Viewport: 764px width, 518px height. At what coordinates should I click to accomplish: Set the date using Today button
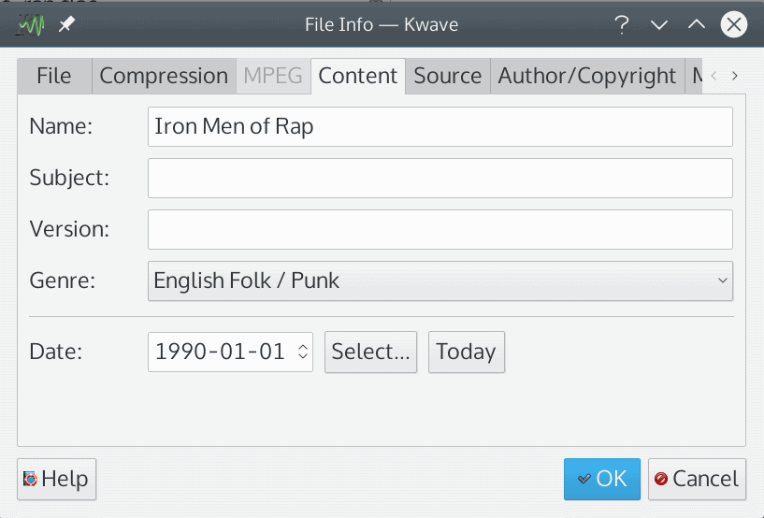[x=467, y=352]
